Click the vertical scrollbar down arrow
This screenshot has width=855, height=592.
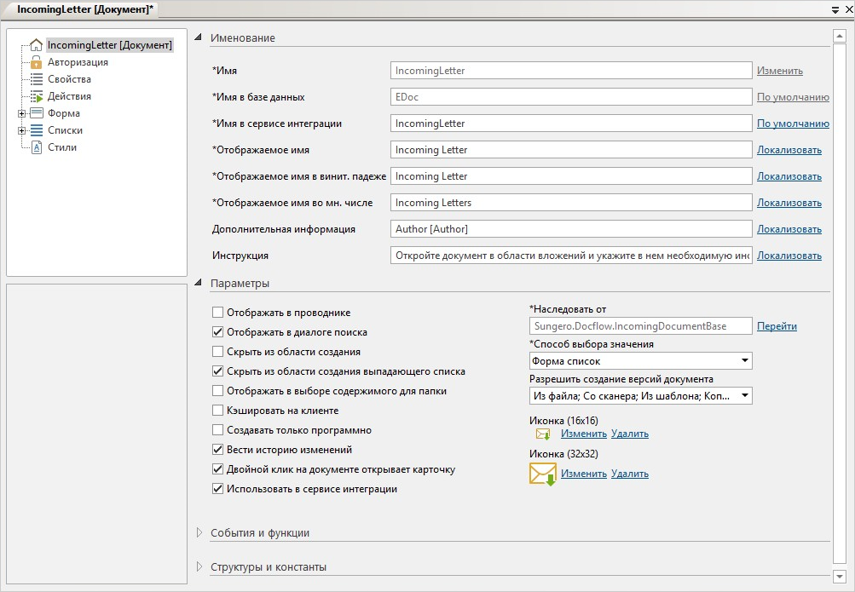point(839,576)
